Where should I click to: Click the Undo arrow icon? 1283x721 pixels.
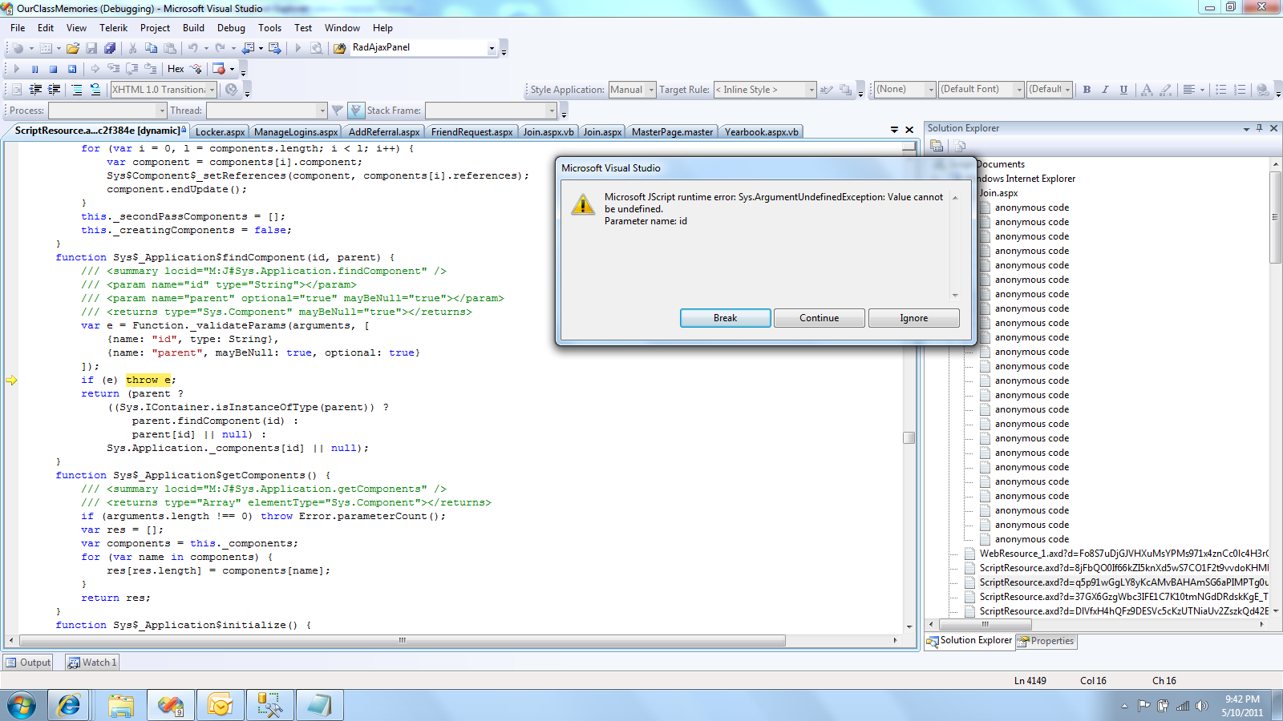tap(192, 48)
